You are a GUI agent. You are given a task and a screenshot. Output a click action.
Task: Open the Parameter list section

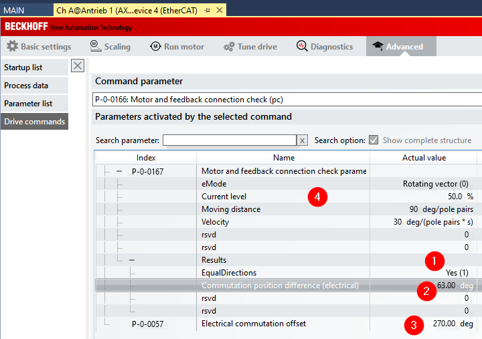pyautogui.click(x=28, y=104)
